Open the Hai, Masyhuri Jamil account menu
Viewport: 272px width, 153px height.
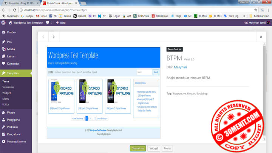[257, 23]
